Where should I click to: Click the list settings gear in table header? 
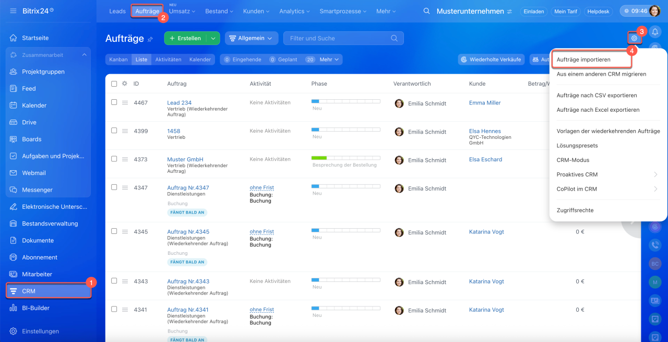[x=125, y=84]
